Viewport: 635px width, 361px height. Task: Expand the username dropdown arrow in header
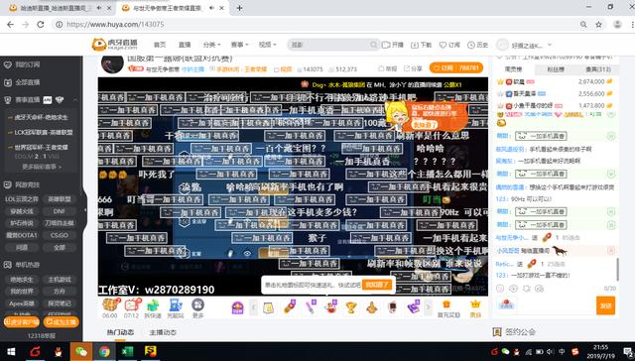point(550,45)
